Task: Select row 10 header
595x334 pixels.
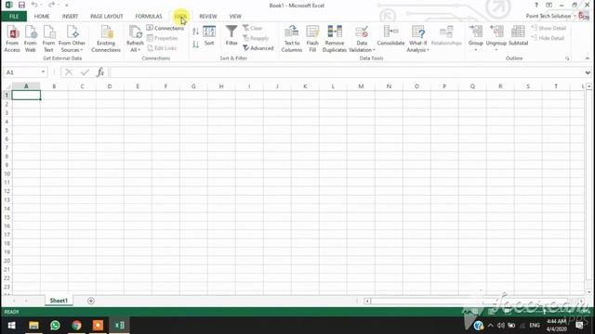Action: point(7,173)
